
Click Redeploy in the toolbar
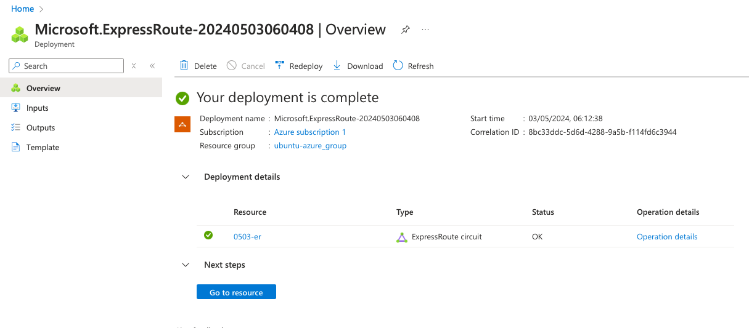tap(299, 66)
